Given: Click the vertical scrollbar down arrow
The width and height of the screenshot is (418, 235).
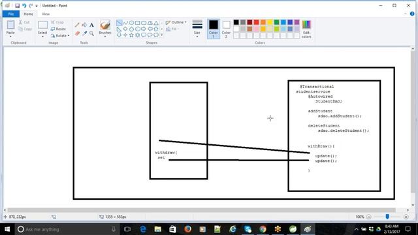Looking at the screenshot, I should 413,205.
